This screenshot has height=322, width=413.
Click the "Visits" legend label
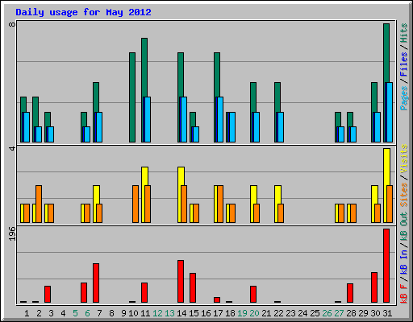pos(404,159)
